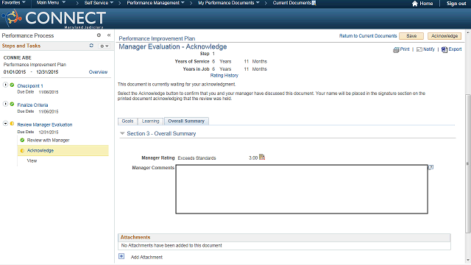
Task: Expand the Finalize Criteria step
Action: point(5,104)
